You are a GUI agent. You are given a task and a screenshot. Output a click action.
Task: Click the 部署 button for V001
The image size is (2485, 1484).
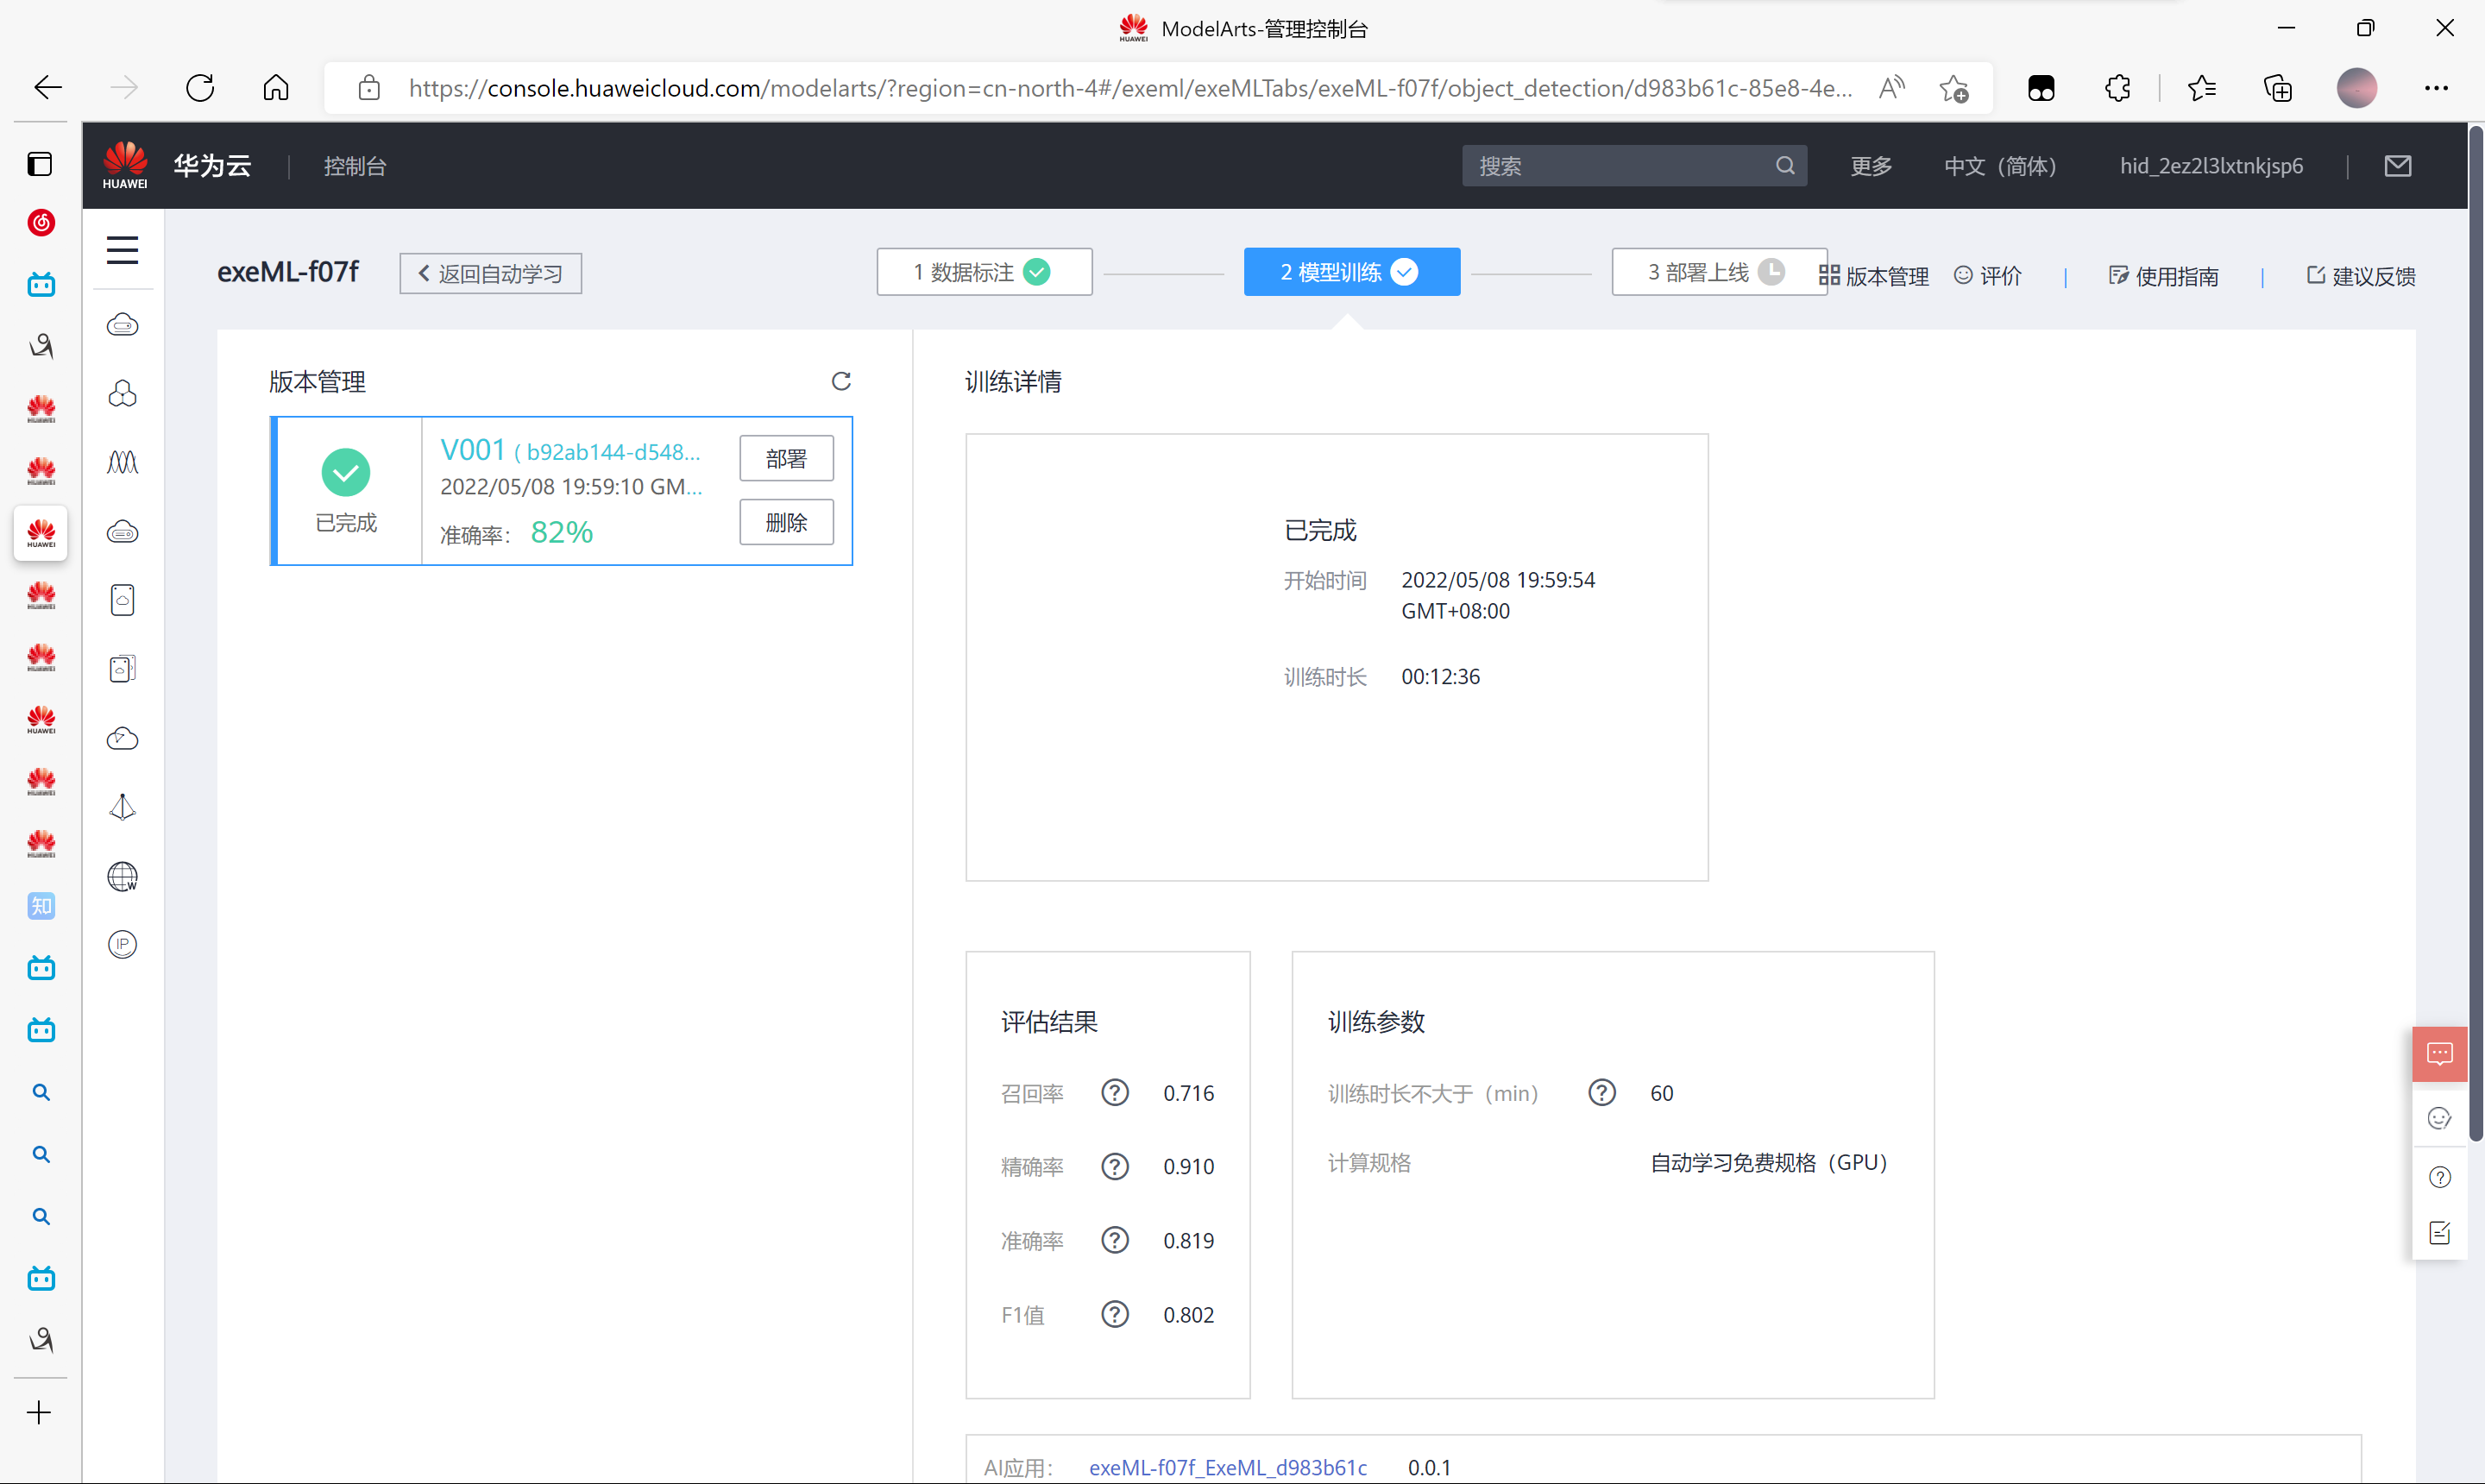[786, 459]
